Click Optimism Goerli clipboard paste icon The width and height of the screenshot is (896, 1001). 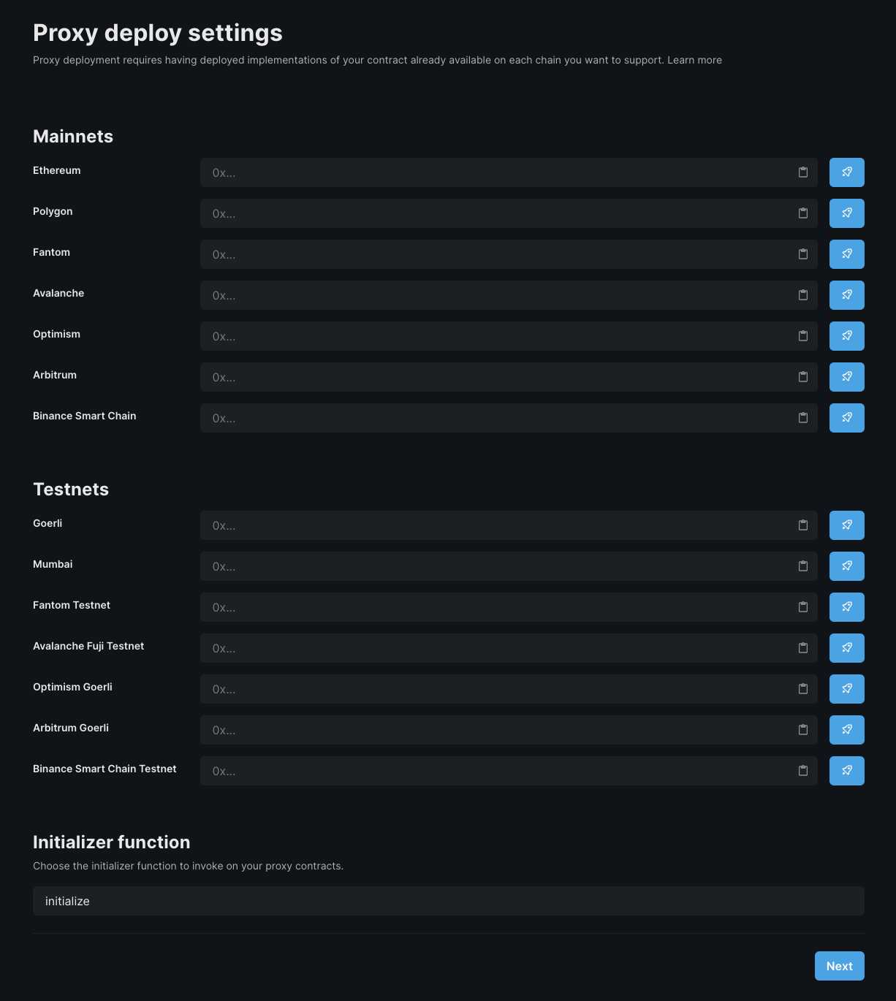[x=803, y=689]
